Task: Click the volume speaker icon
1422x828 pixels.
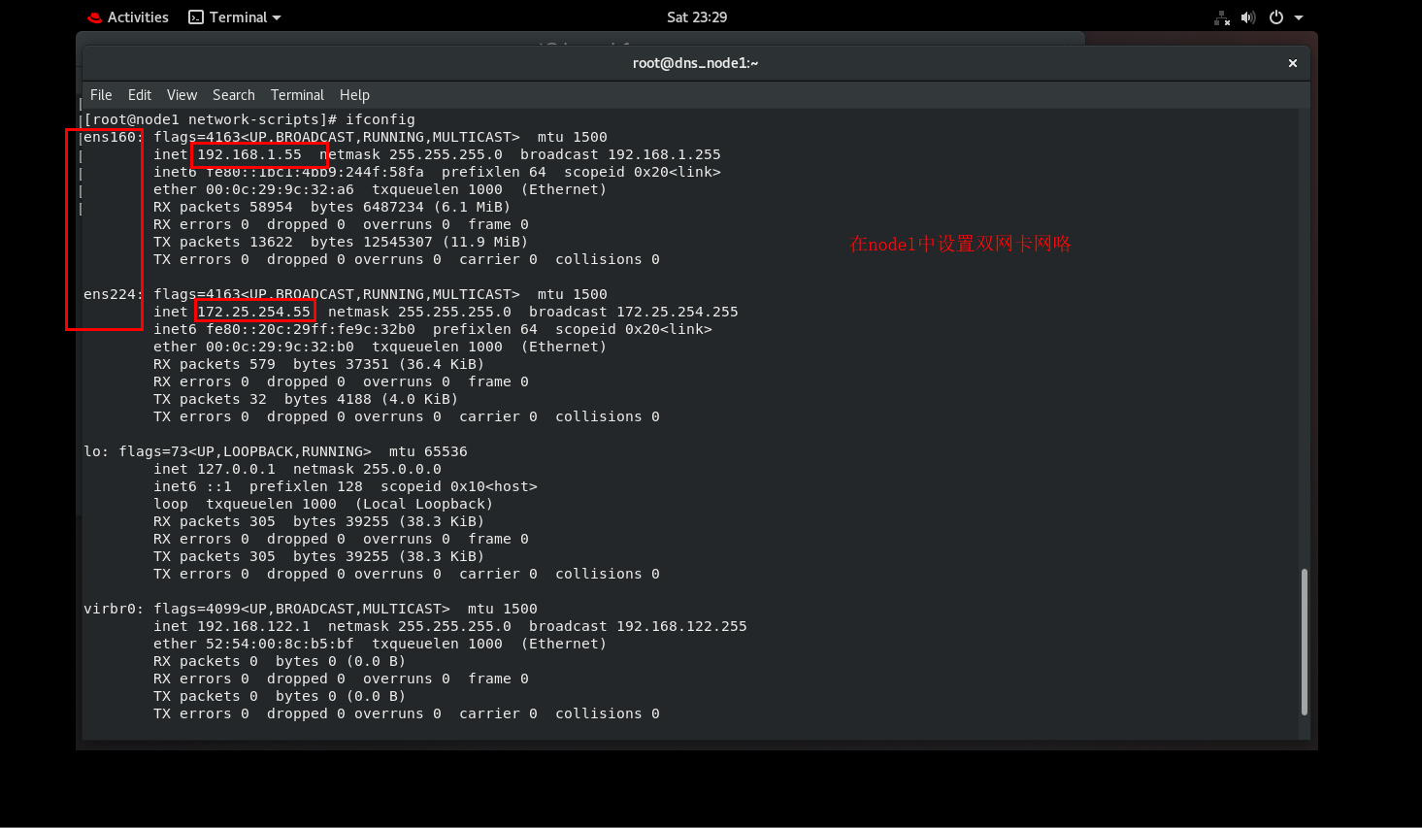Action: (x=1248, y=17)
